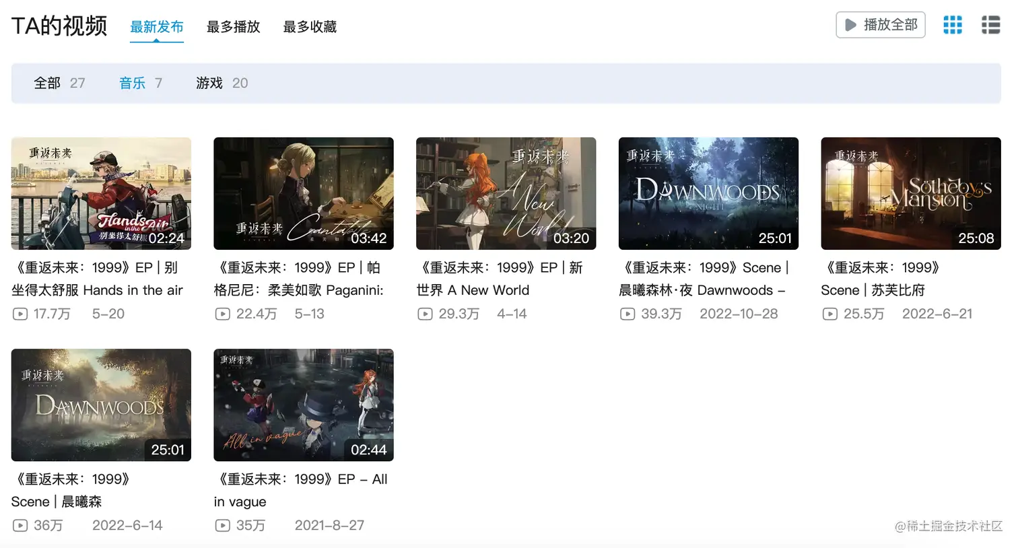Viewport: 1018px width, 548px height.
Task: Select the 最新发布 sort tab
Action: 157,27
